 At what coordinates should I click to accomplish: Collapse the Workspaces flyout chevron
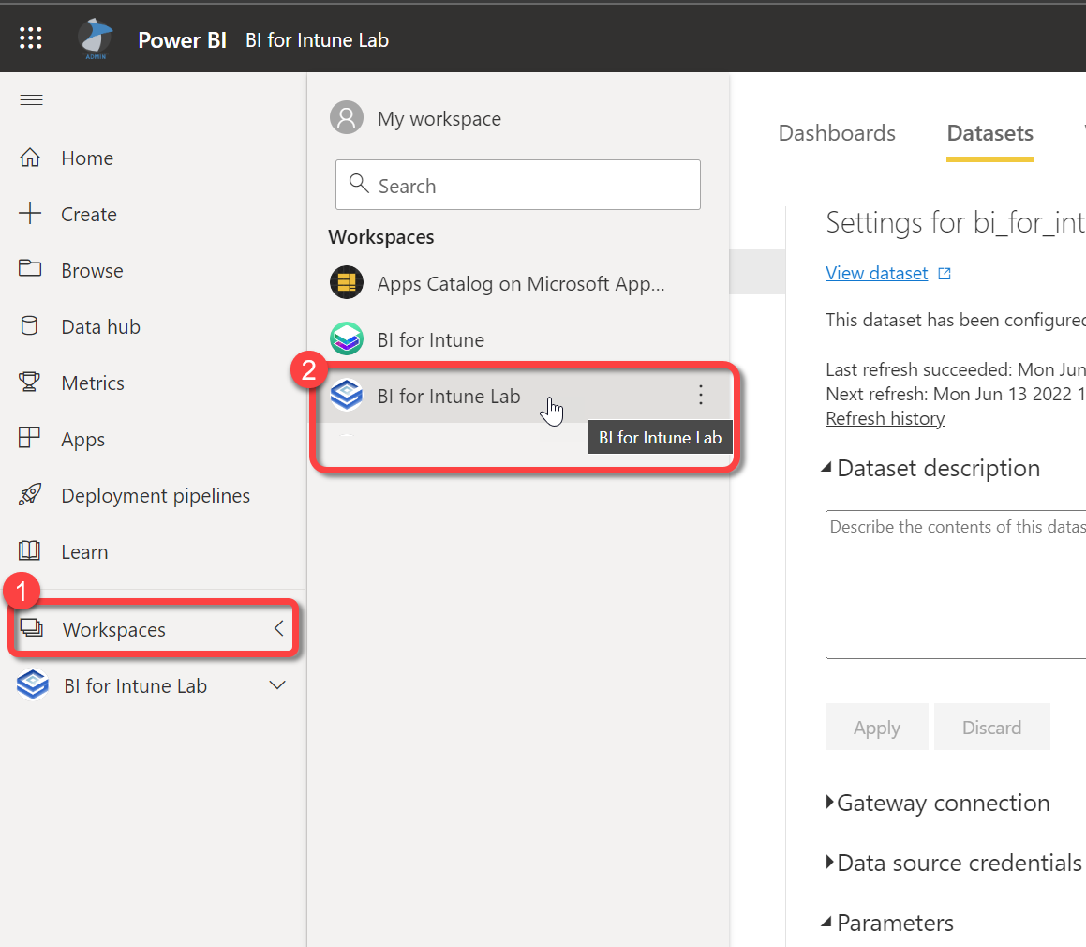click(x=278, y=628)
